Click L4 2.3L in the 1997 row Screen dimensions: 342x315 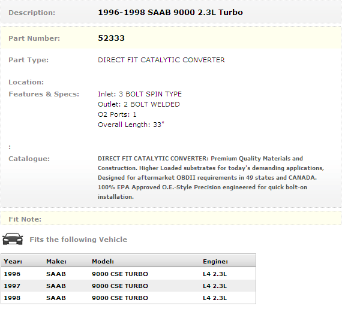click(x=215, y=286)
